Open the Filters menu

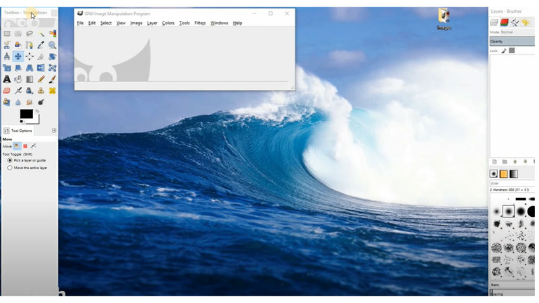[x=199, y=23]
